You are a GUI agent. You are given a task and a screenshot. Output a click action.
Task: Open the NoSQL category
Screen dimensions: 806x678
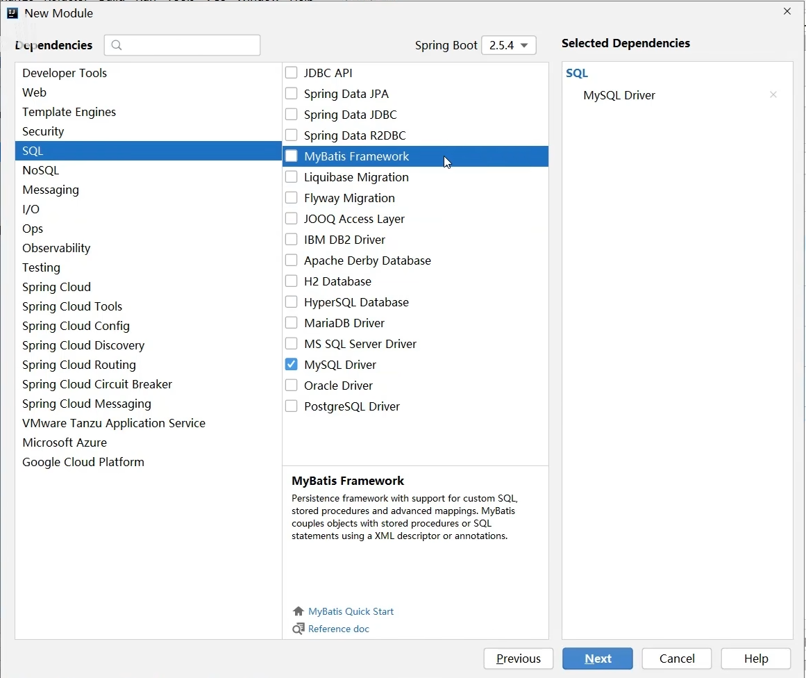(x=148, y=170)
